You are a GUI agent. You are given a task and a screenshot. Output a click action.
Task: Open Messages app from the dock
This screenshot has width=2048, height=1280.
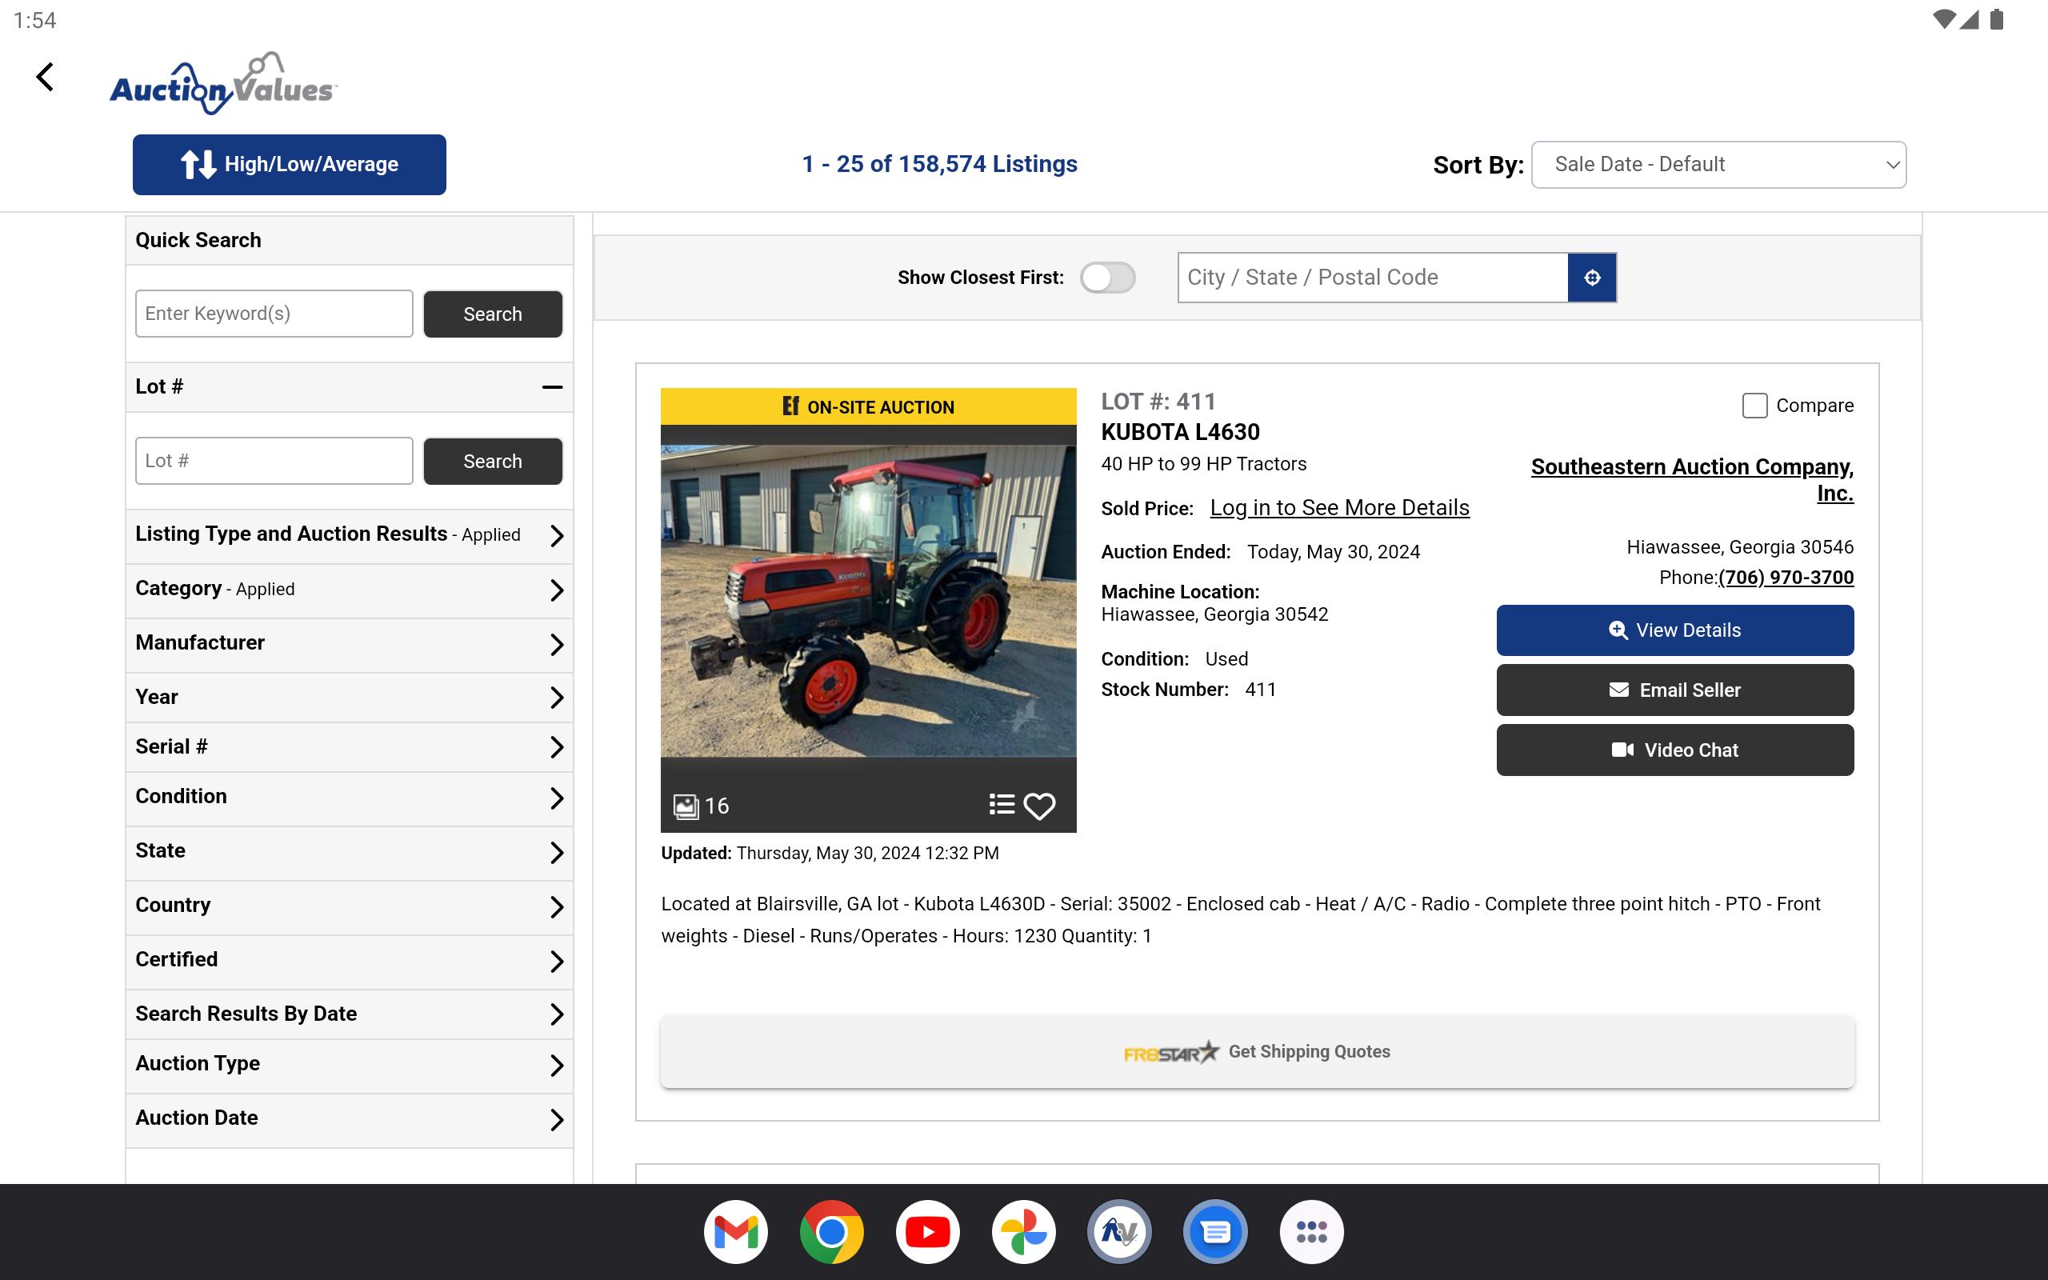(1215, 1232)
